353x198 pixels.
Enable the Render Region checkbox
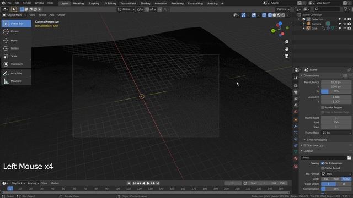click(323, 108)
